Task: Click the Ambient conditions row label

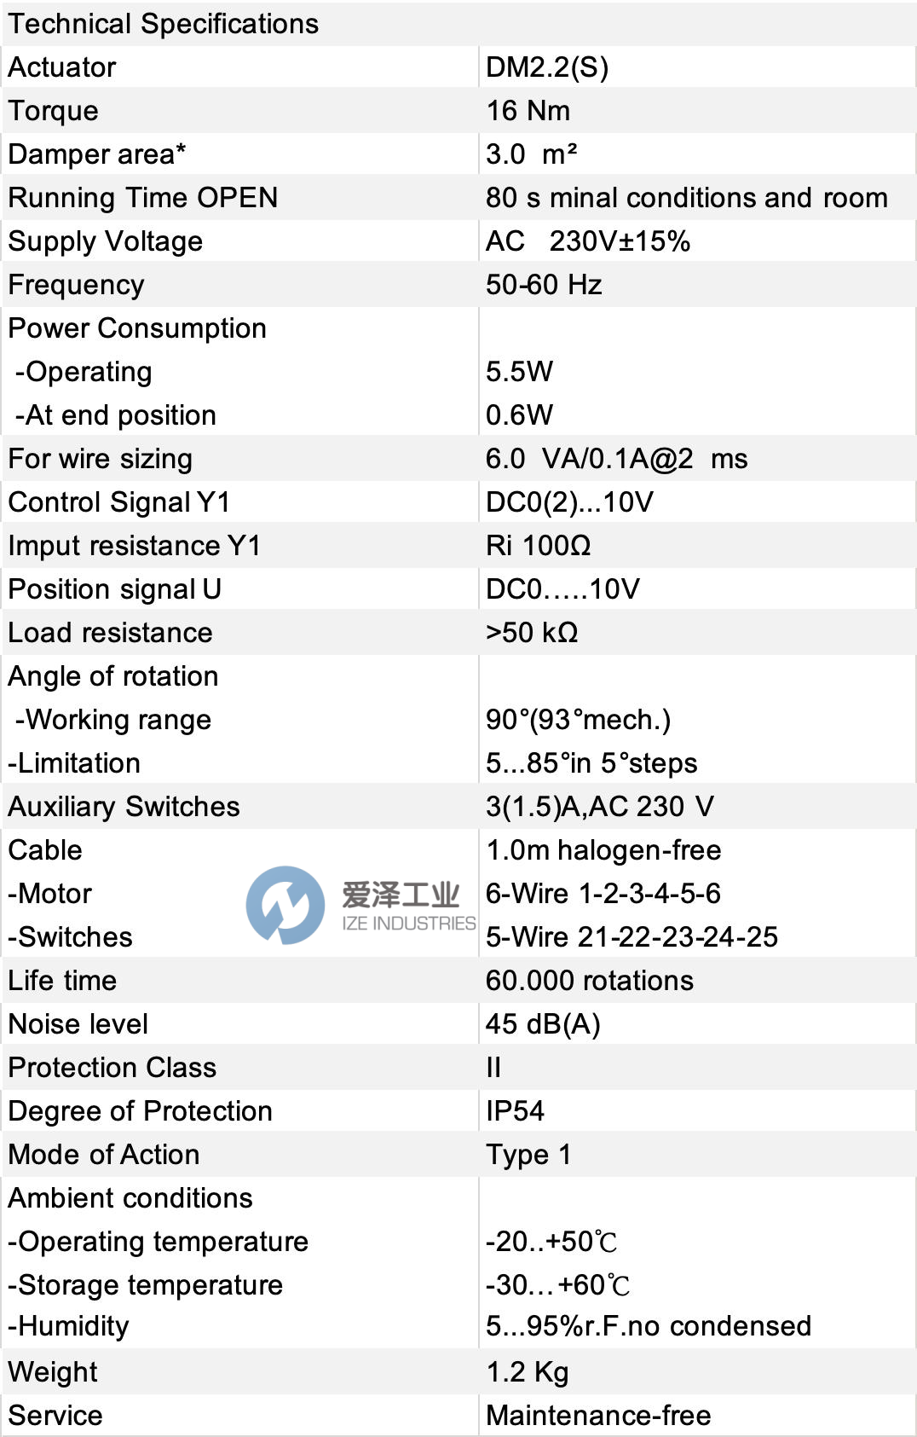Action: pyautogui.click(x=130, y=1198)
